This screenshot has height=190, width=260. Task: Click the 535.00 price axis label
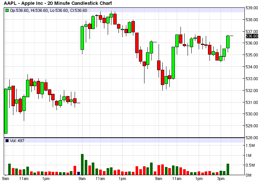(x=252, y=55)
